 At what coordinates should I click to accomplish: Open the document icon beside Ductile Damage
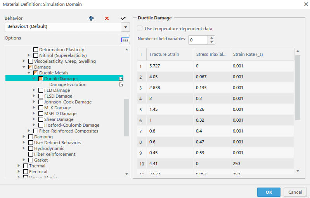point(121,79)
